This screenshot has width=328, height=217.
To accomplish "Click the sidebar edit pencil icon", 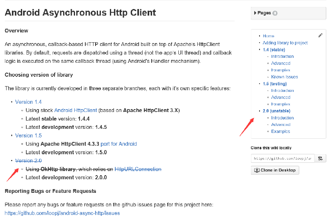I will pyautogui.click(x=320, y=36).
